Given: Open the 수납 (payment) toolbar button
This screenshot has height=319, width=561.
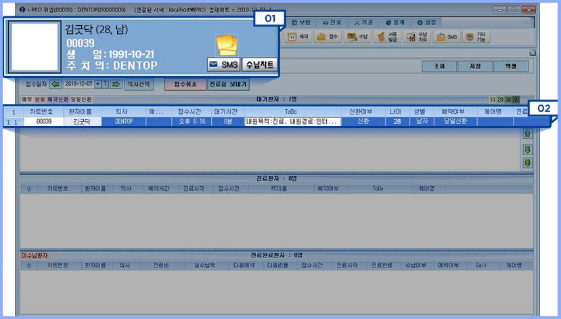Looking at the screenshot, I should pyautogui.click(x=357, y=37).
